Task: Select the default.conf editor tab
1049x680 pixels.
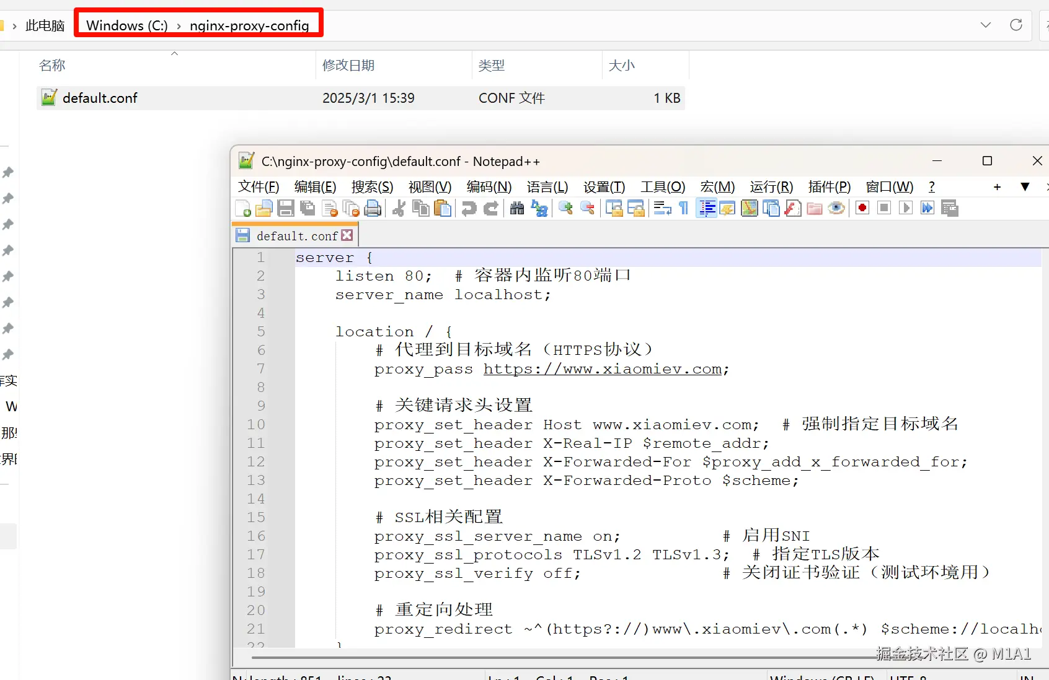Action: (296, 236)
